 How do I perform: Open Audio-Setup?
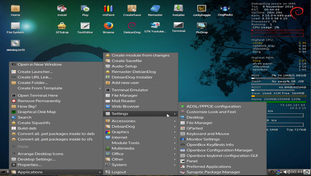coord(141,66)
